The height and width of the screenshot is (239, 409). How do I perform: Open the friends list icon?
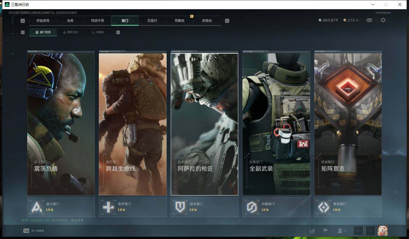pos(342,231)
